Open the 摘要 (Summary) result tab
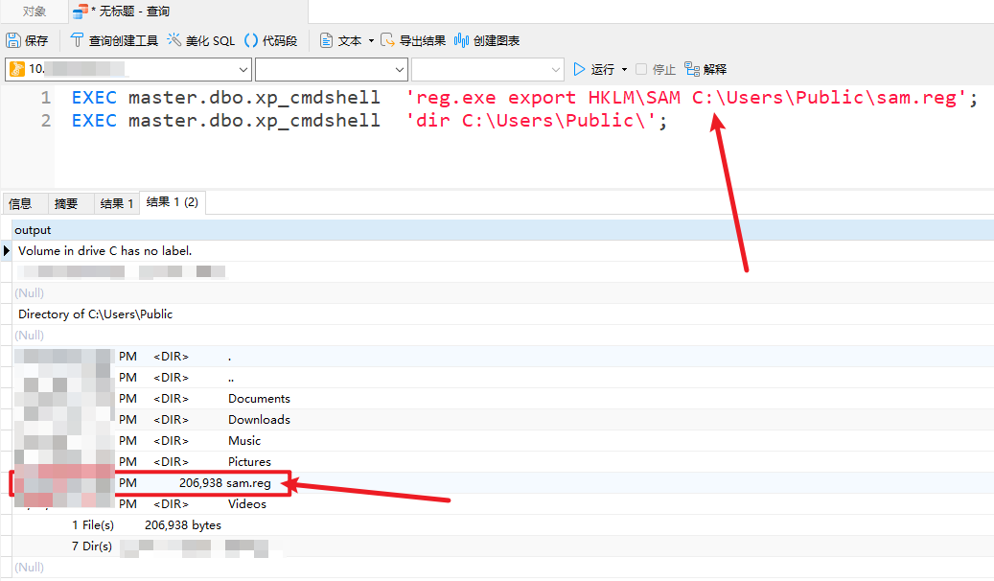The height and width of the screenshot is (581, 994). (66, 203)
